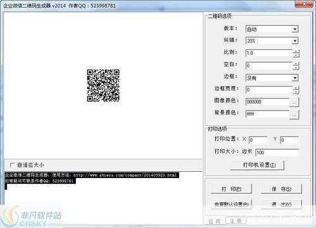This screenshot has height=228, width=316.
Task: Open color picker button for 图像颜色
Action: (294, 102)
